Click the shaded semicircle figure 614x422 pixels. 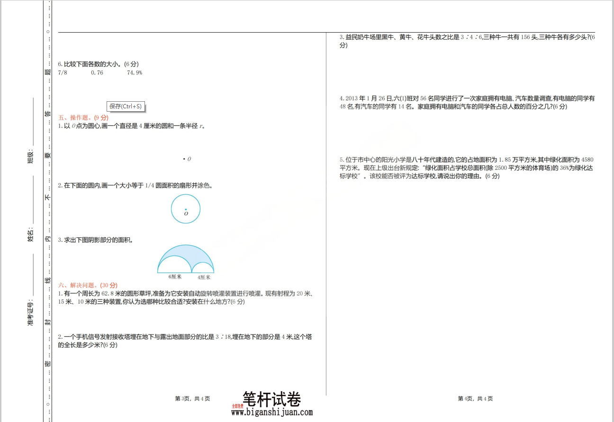(186, 258)
